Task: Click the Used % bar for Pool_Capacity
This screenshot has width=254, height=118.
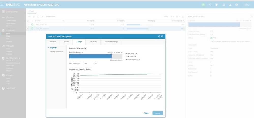Action: click(140, 25)
